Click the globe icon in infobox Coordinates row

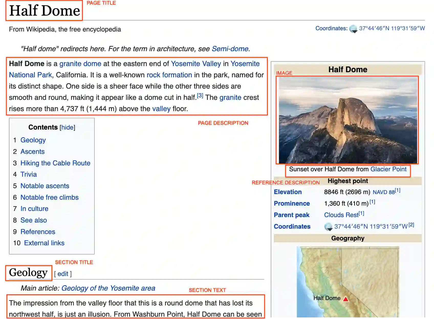tap(328, 227)
